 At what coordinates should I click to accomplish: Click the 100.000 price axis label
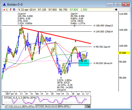(123, 46)
